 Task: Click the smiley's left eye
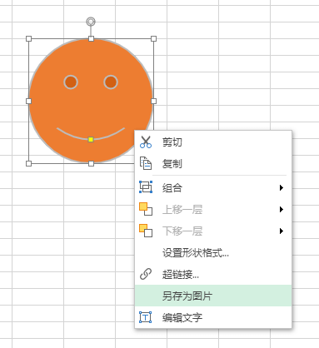71,82
